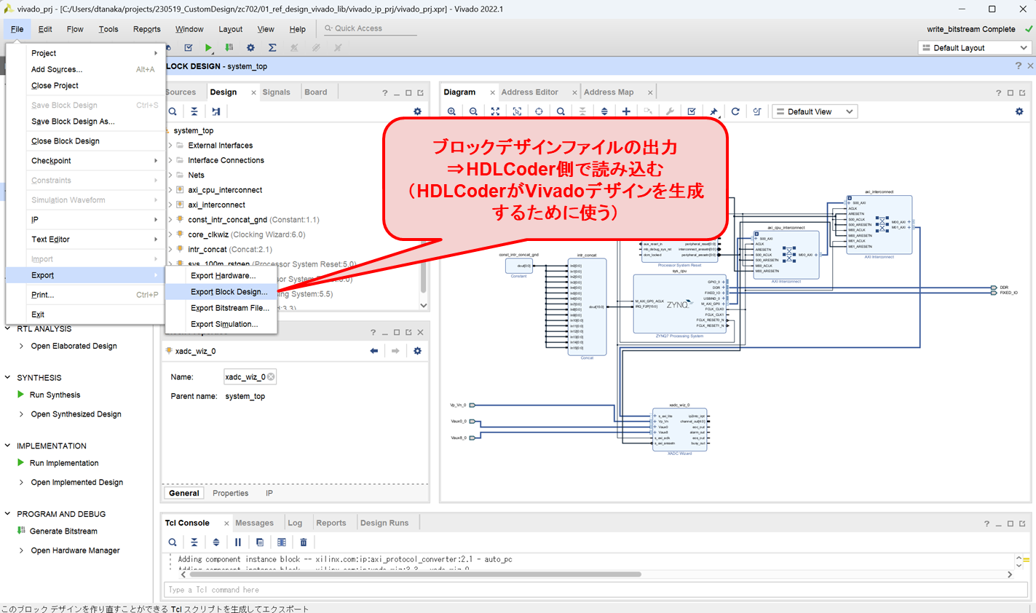
Task: Click the Sigma reports toolbar icon
Action: [x=272, y=47]
